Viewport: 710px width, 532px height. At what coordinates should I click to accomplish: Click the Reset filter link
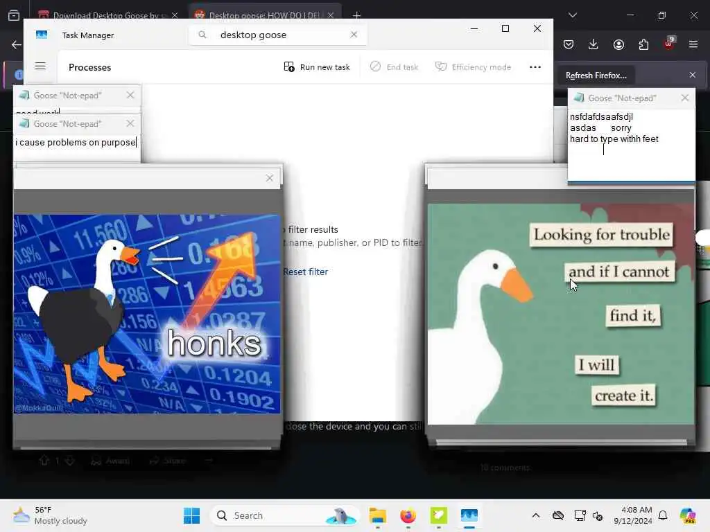pyautogui.click(x=305, y=272)
